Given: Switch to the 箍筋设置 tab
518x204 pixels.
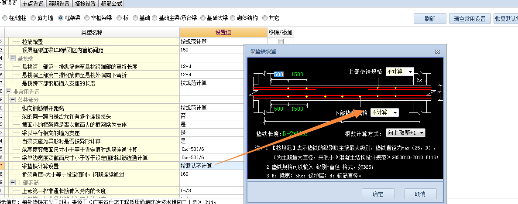Looking at the screenshot, I should pos(59,3).
